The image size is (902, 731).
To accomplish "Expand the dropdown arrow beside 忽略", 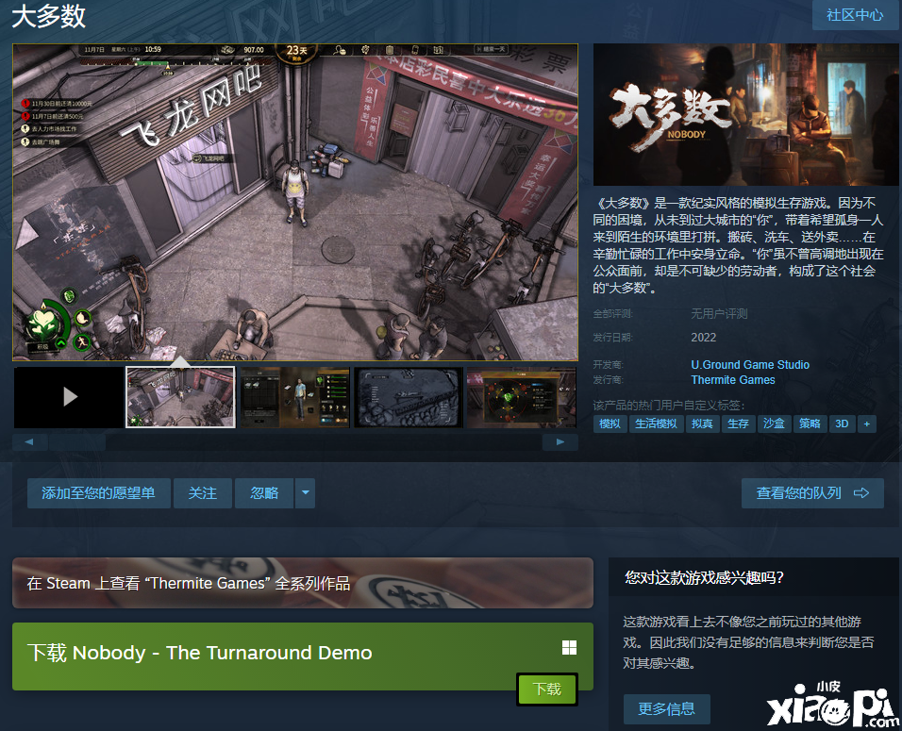I will pyautogui.click(x=305, y=493).
